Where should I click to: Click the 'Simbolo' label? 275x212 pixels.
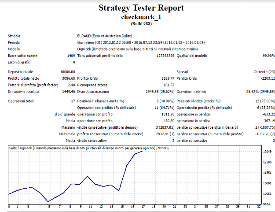14,36
